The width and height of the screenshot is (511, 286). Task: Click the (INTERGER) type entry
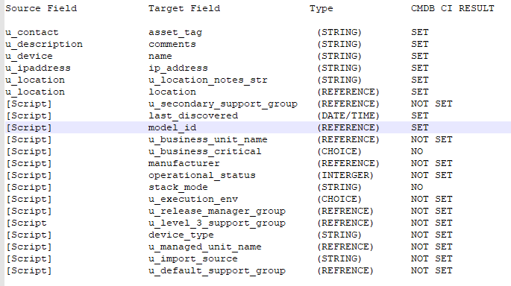(345, 175)
